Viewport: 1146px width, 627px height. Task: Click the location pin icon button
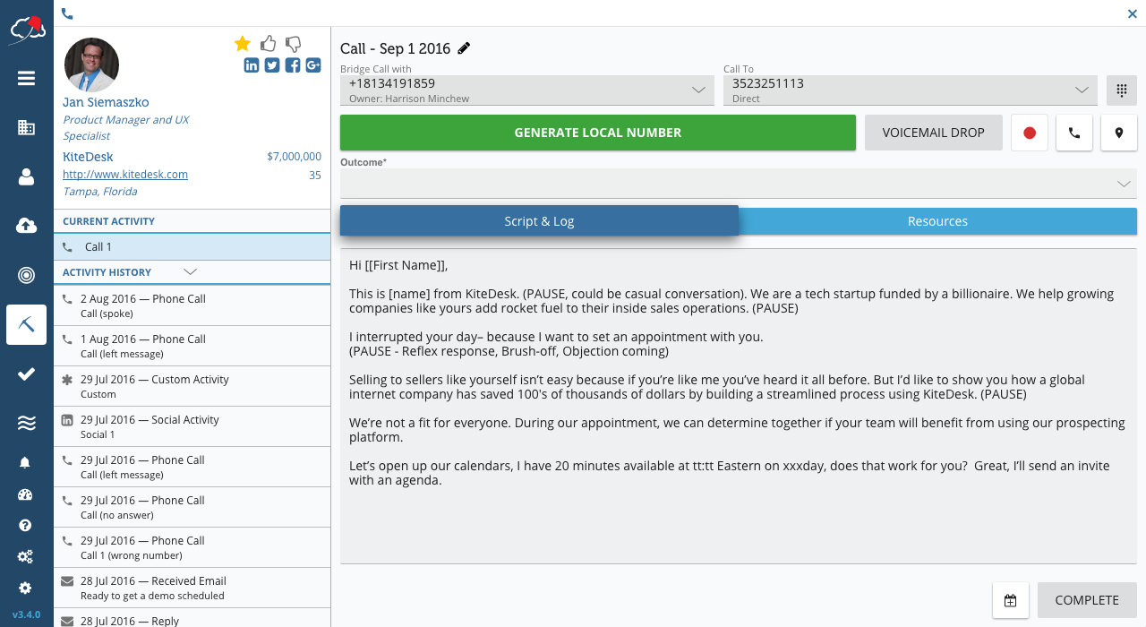pos(1119,133)
